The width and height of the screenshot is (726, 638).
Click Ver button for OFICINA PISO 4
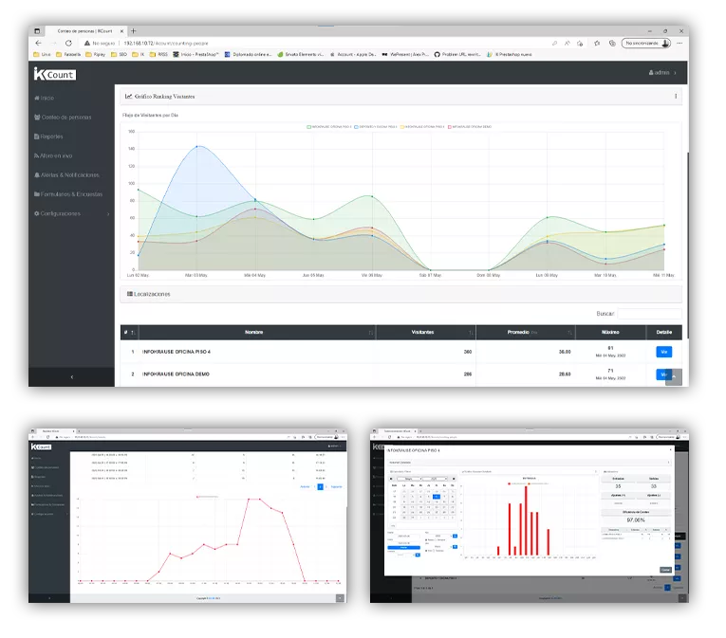(664, 351)
